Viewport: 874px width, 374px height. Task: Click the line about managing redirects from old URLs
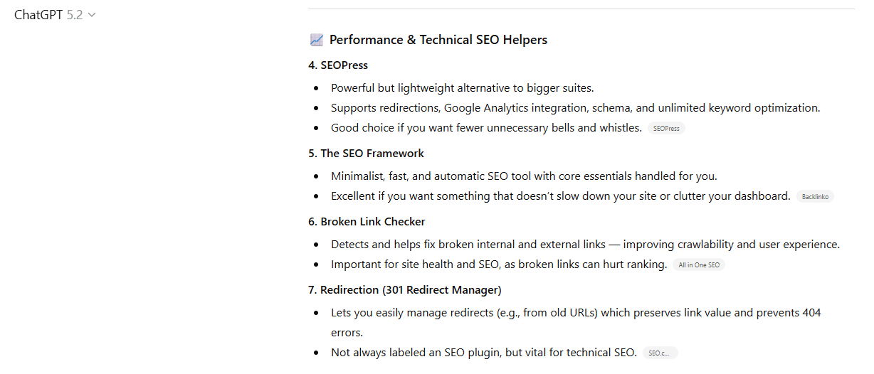click(575, 313)
